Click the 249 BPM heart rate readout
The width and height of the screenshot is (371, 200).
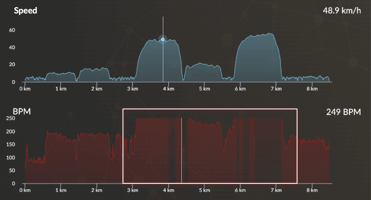pyautogui.click(x=343, y=112)
